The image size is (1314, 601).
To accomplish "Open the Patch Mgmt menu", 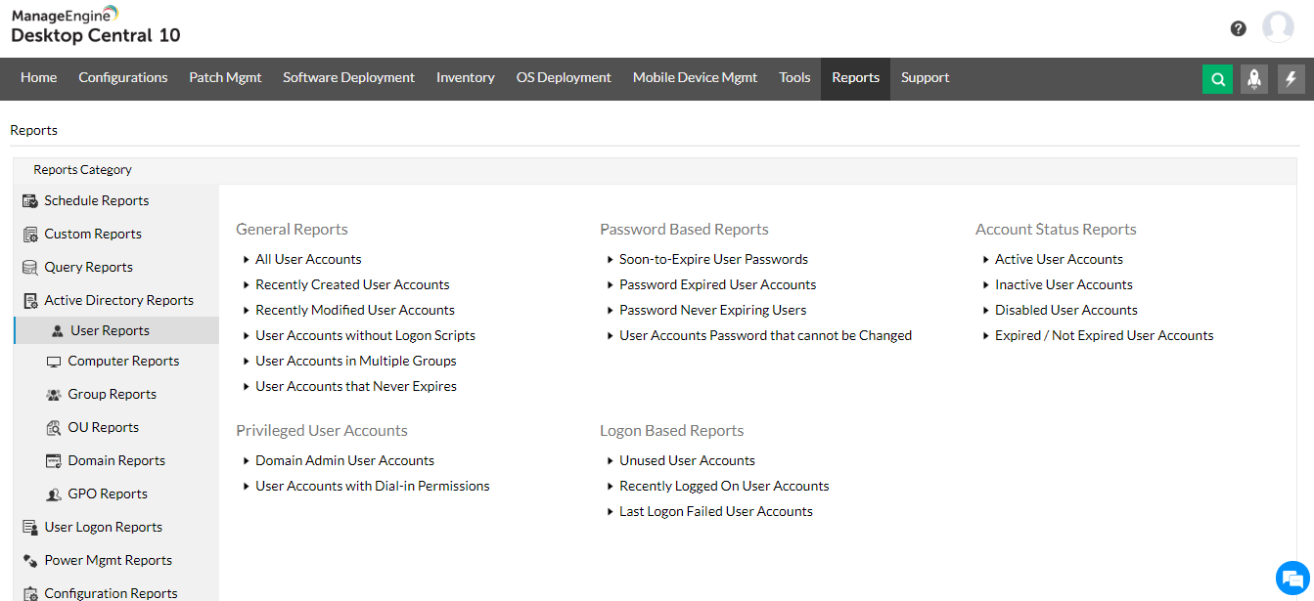I will tap(225, 77).
